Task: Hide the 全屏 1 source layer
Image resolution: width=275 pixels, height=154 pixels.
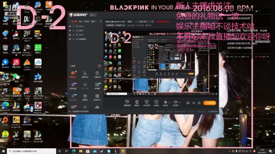Action: (70, 30)
